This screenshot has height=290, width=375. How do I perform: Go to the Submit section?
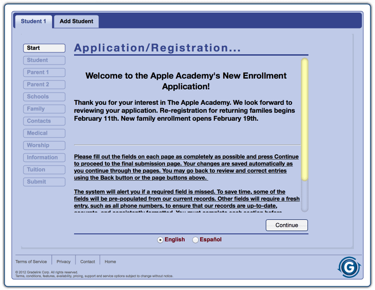coord(44,182)
